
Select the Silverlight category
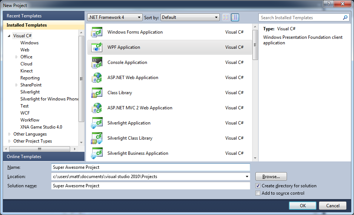click(30, 92)
